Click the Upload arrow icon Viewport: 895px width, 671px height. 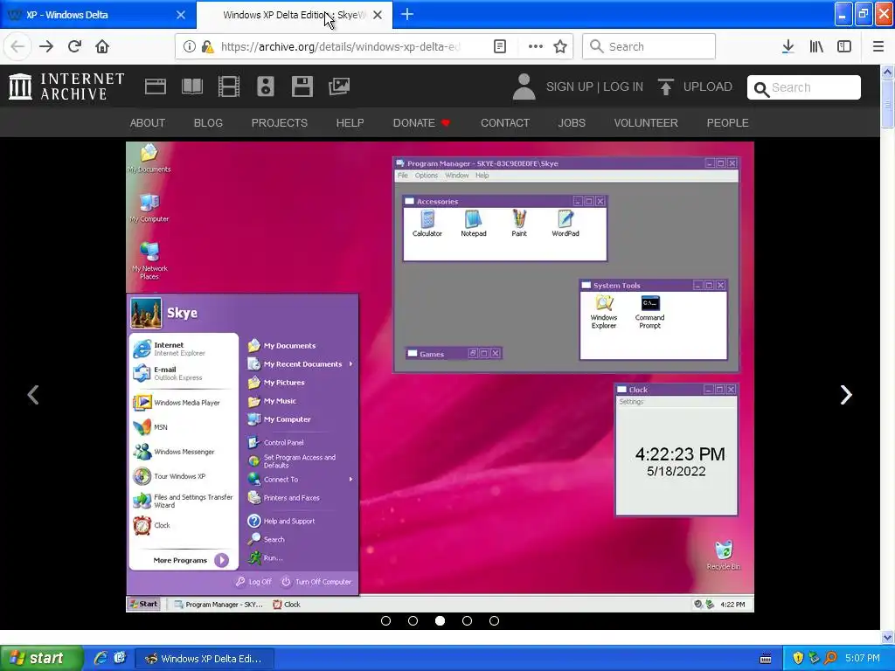[x=665, y=86]
